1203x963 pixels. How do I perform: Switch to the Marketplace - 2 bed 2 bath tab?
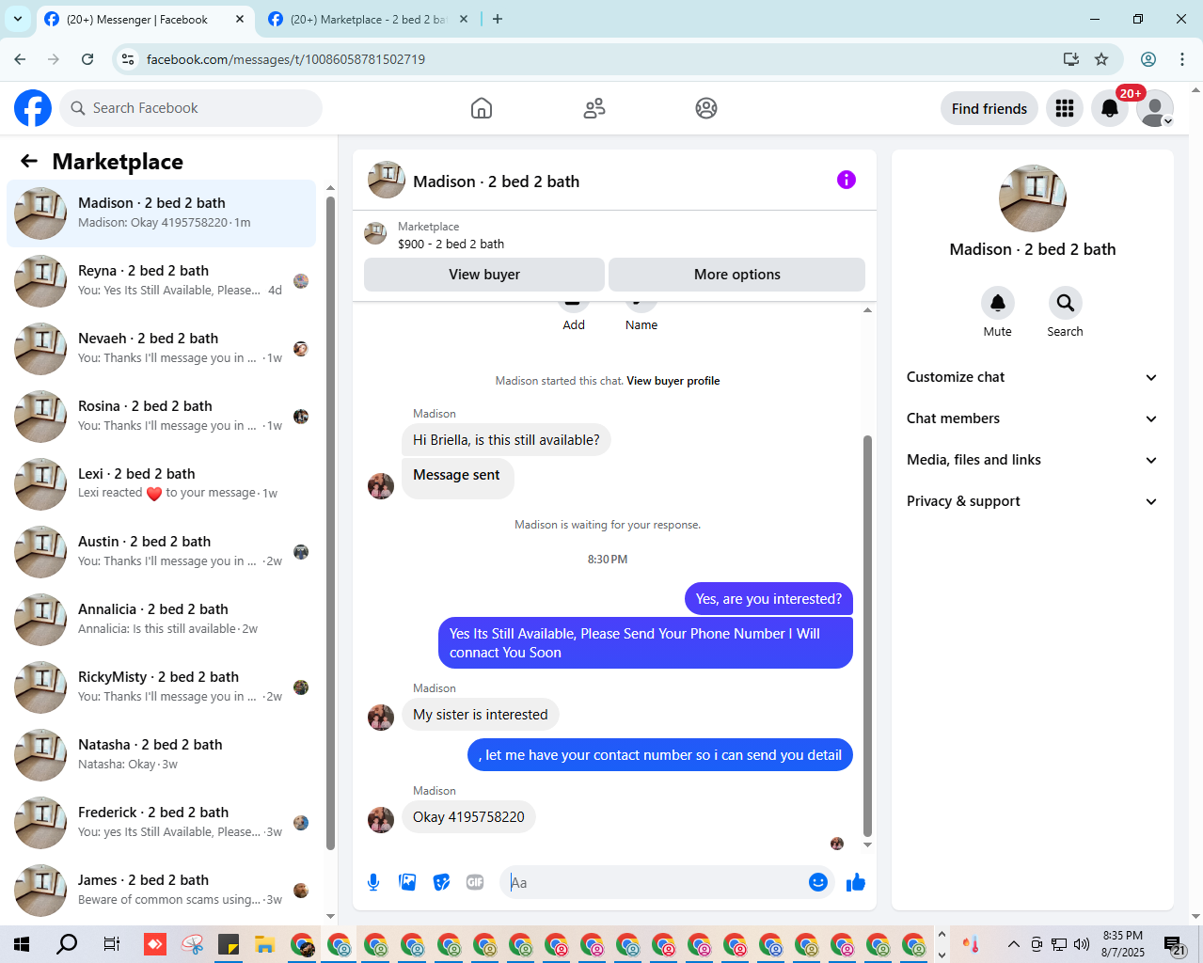[x=367, y=19]
